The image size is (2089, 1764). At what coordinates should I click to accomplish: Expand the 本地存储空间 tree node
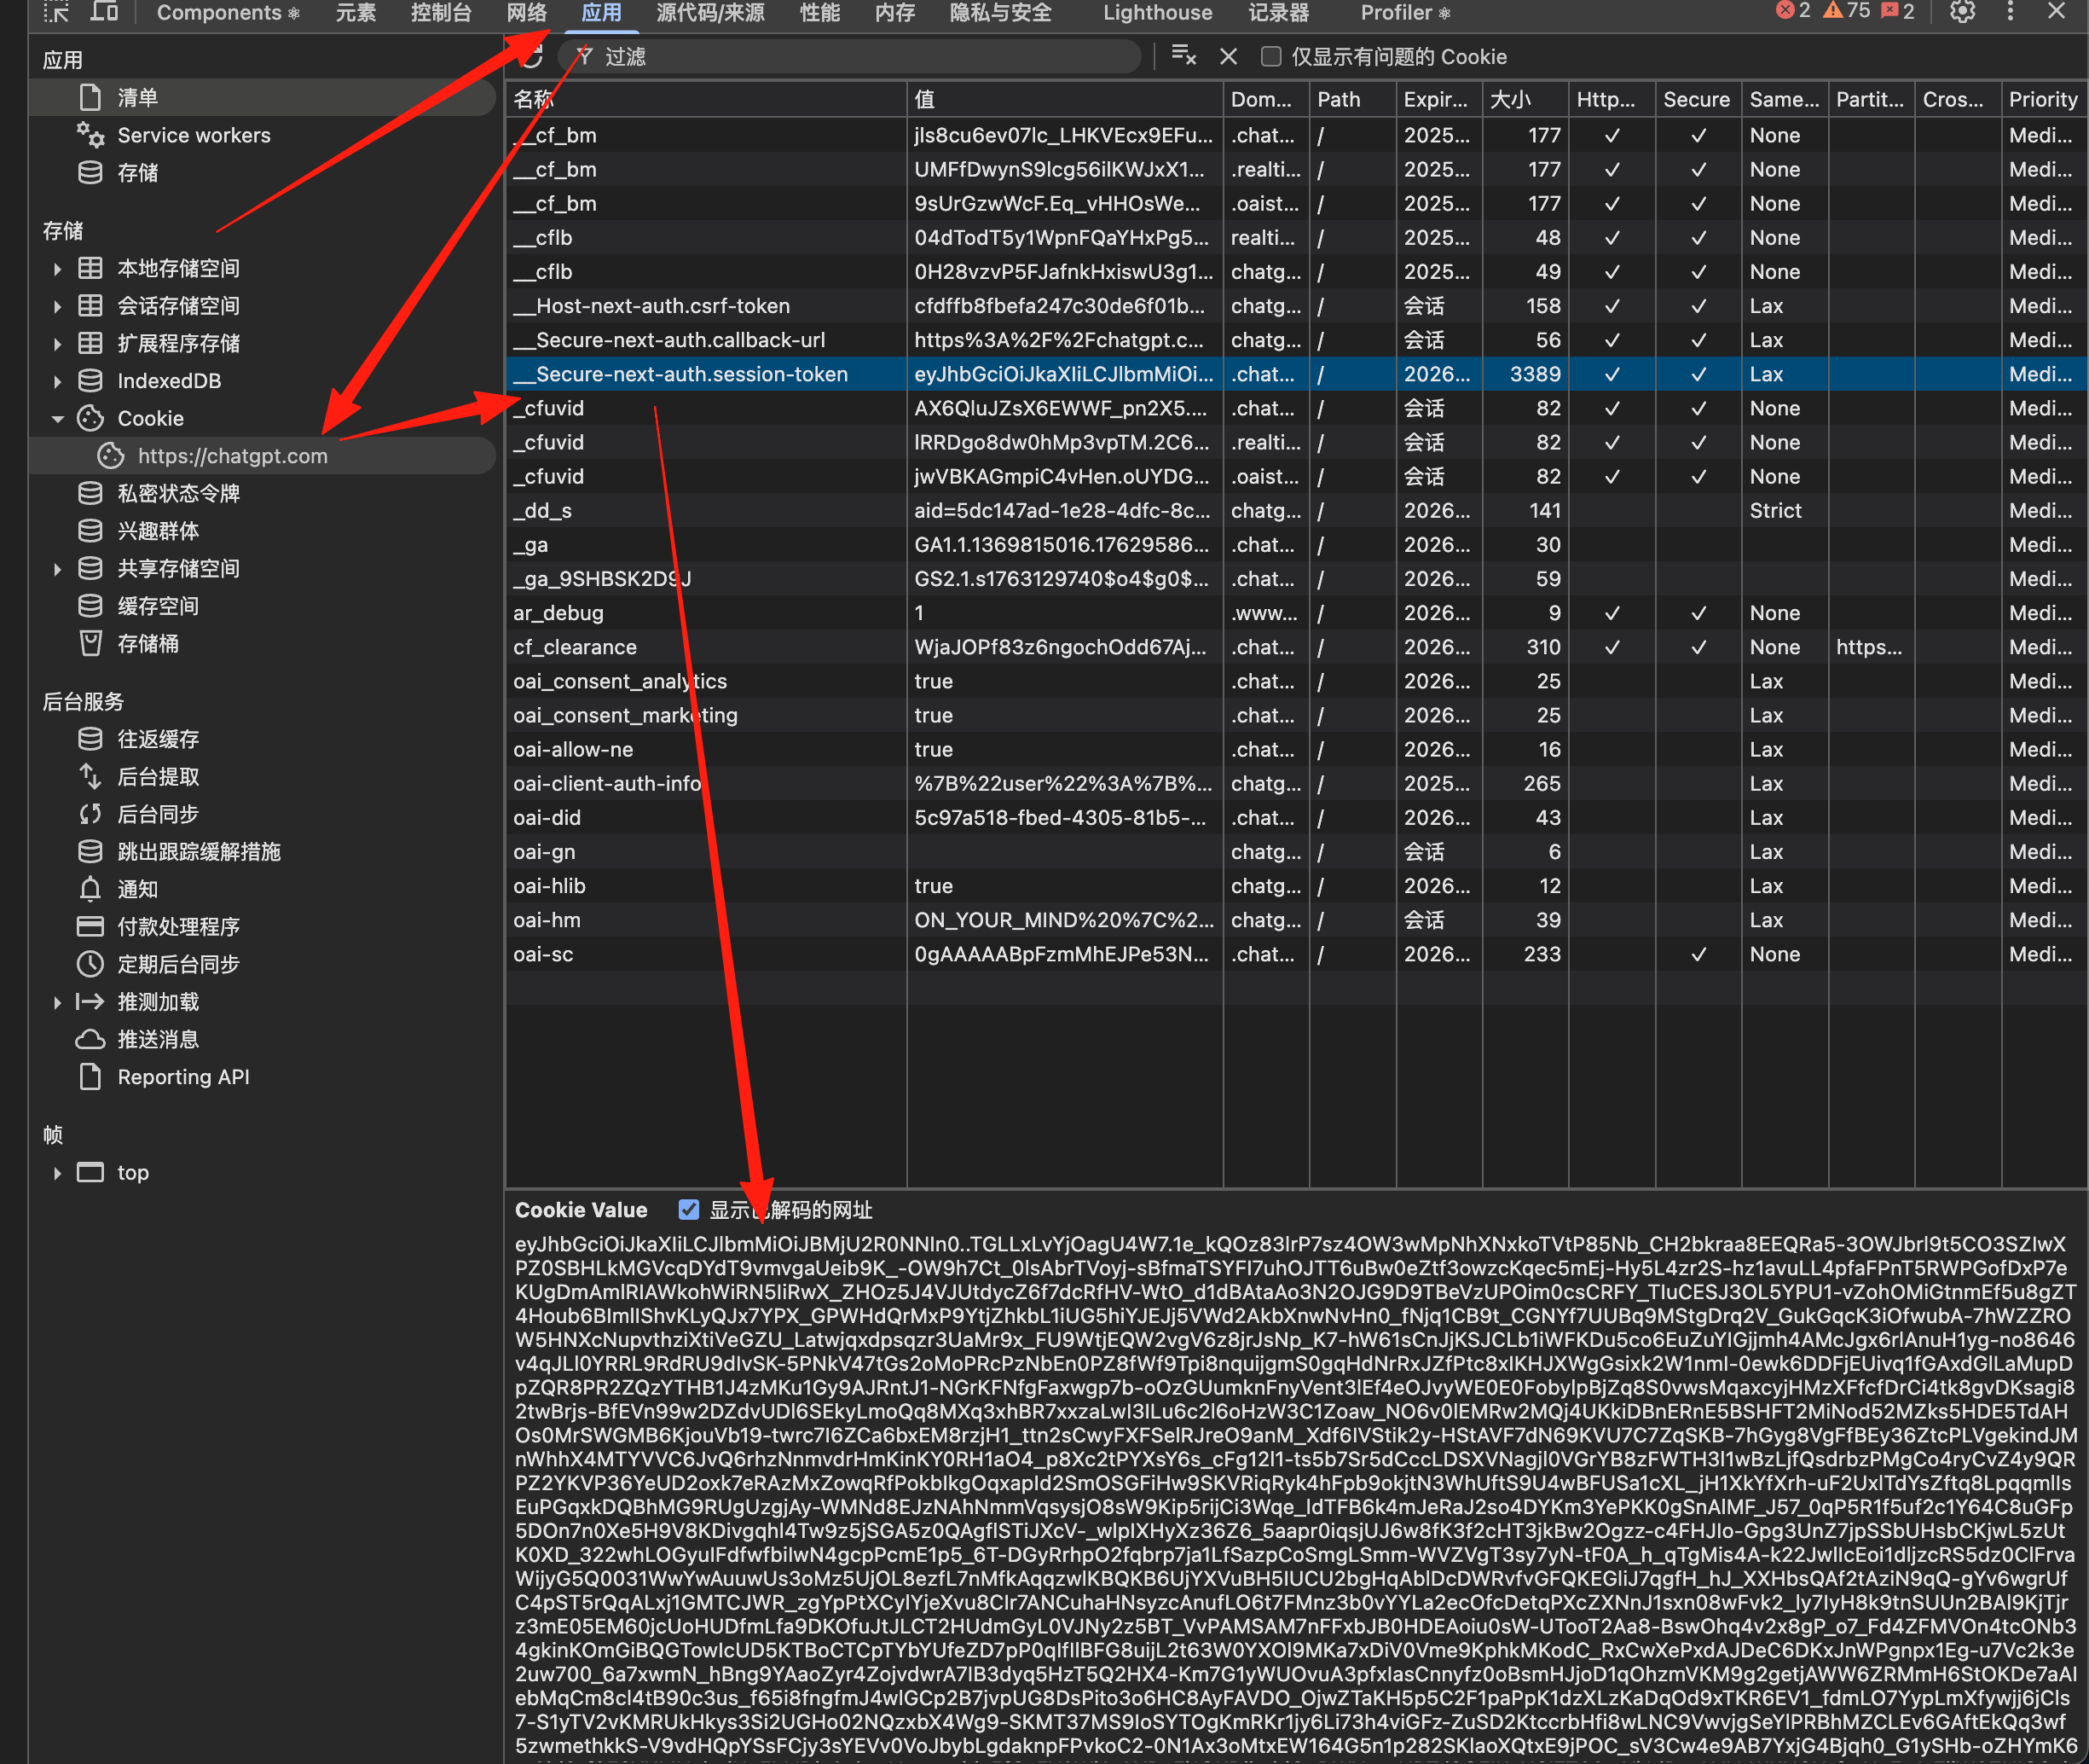[57, 269]
